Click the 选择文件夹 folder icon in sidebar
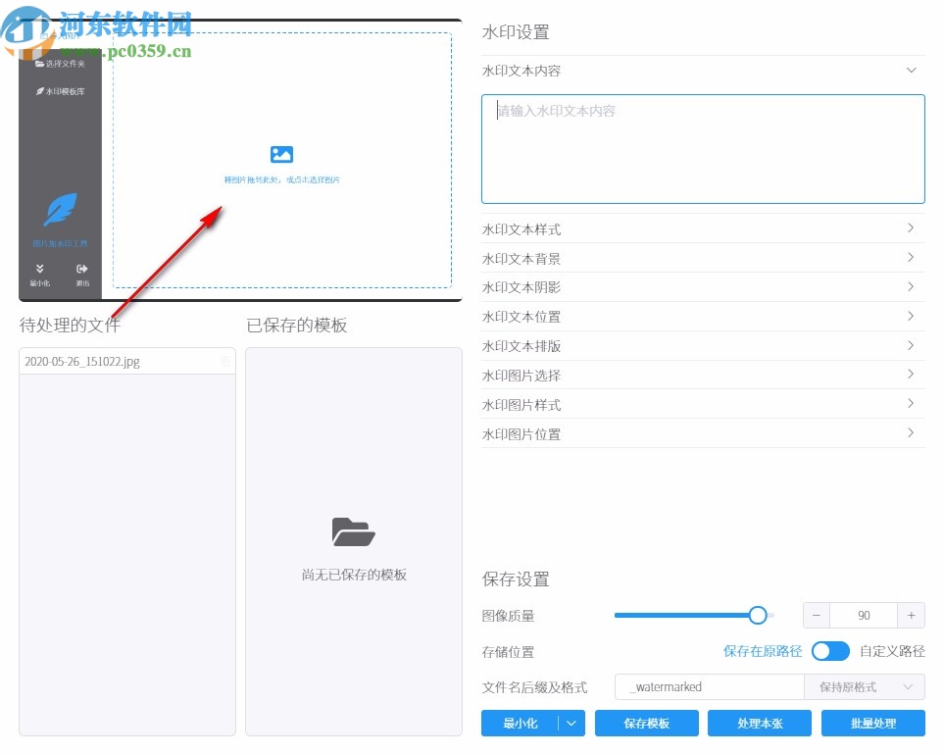944x755 pixels. 40,64
